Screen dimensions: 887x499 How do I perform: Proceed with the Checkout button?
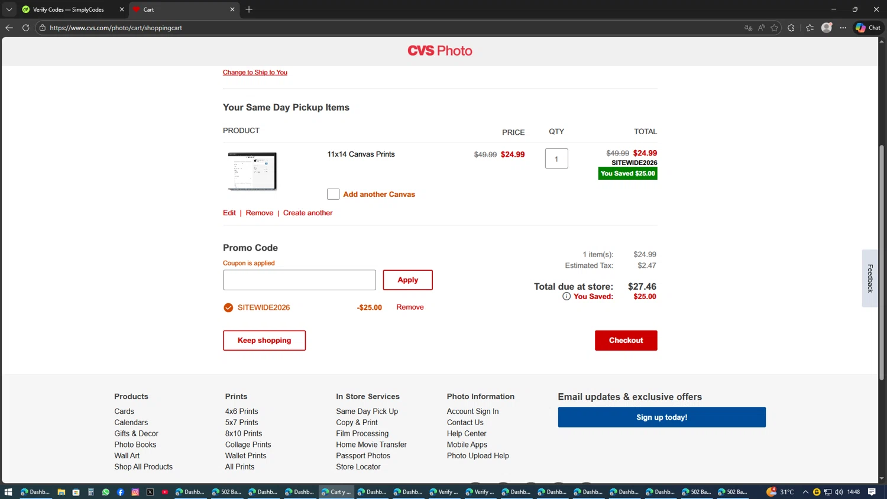[626, 341]
